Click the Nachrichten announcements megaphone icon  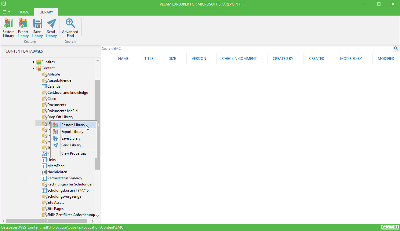44,172
